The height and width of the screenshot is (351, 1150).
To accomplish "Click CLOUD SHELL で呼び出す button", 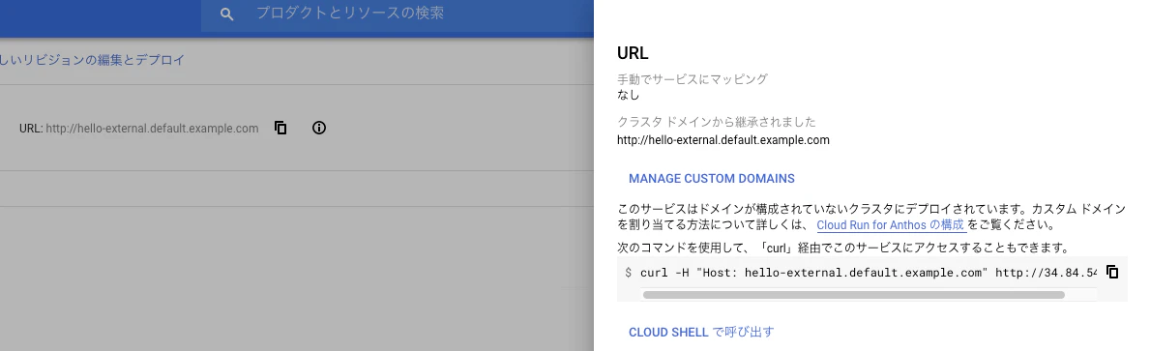I will [x=701, y=332].
